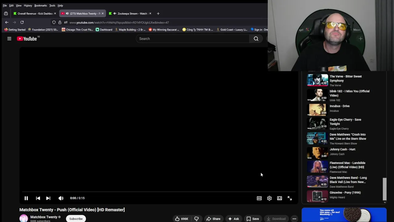This screenshot has width=394, height=222.
Task: Skip to next video in playlist
Action: [x=48, y=198]
